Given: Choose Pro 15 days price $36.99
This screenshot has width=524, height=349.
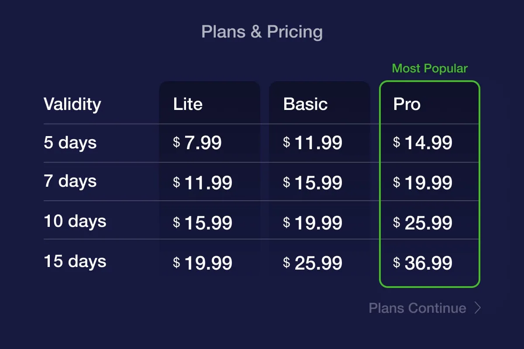Looking at the screenshot, I should click(423, 263).
